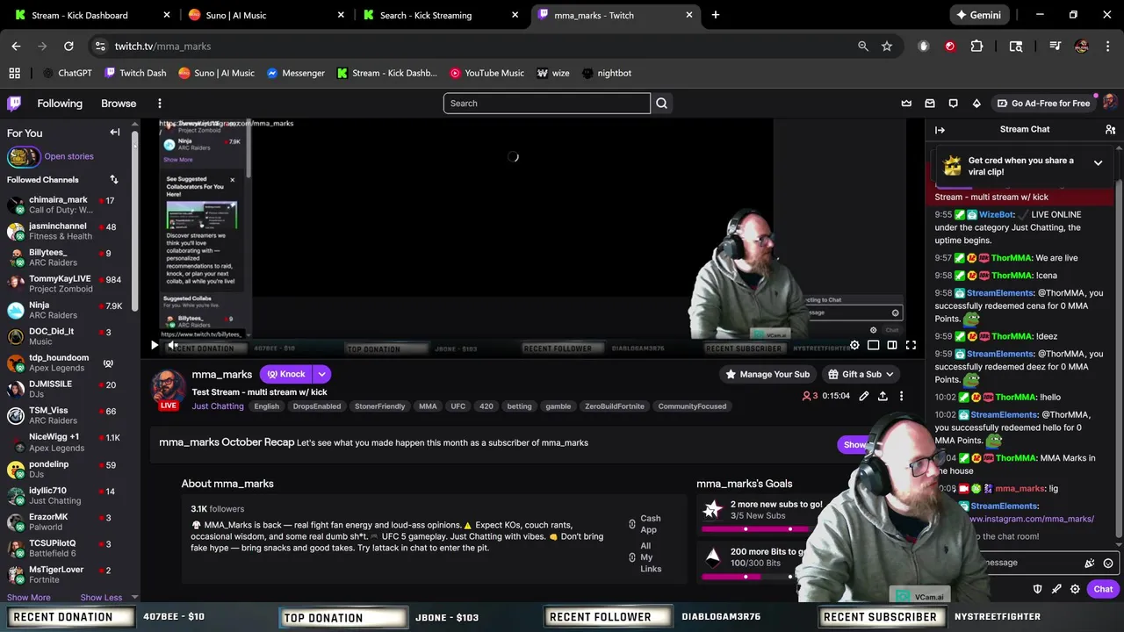Viewport: 1124px width, 632px height.
Task: Click the Manage Your Sub button
Action: pyautogui.click(x=767, y=374)
